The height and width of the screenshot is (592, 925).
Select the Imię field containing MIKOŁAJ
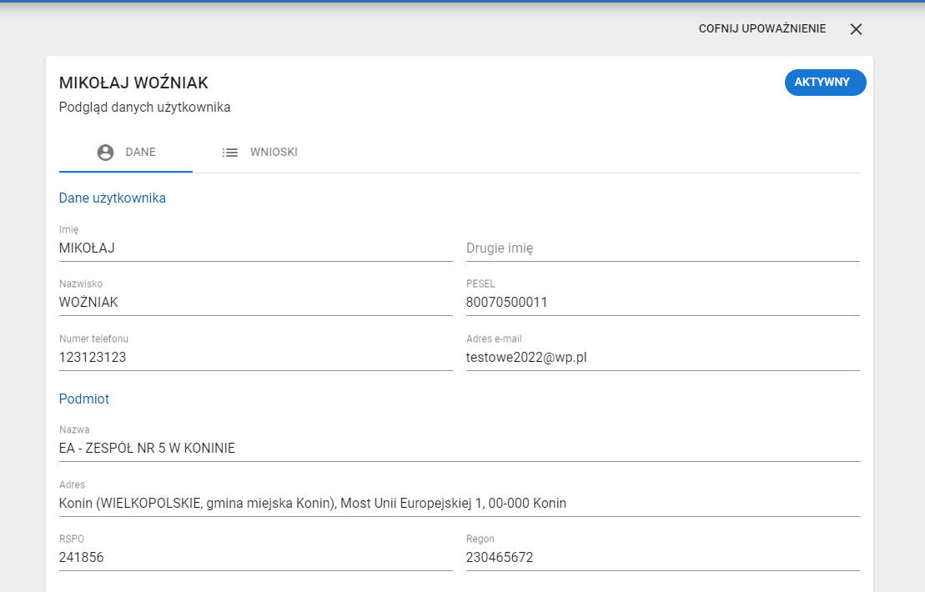pos(255,248)
